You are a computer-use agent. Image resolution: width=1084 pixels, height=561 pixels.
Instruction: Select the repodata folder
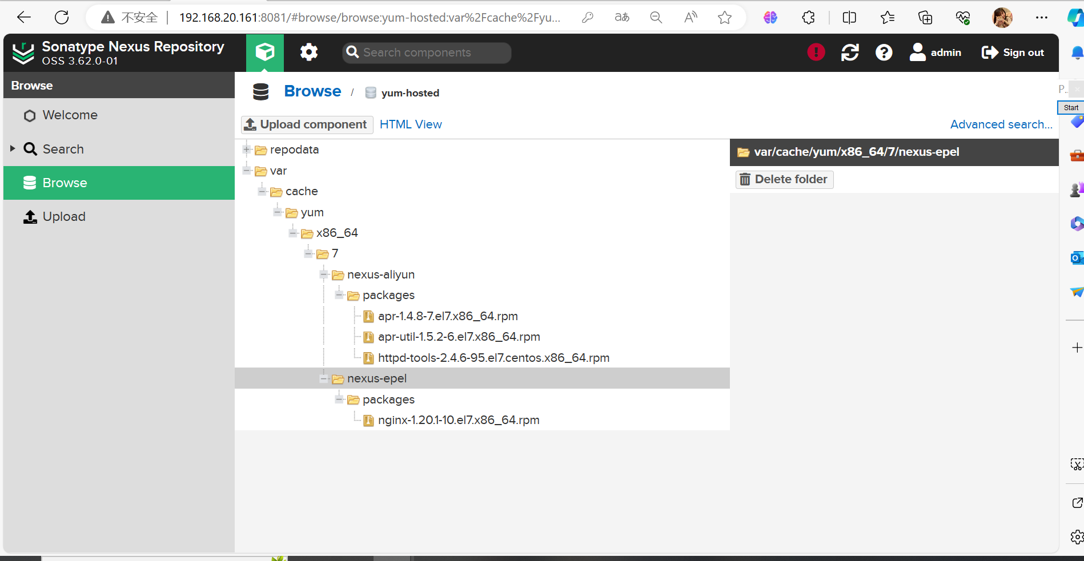(x=294, y=150)
